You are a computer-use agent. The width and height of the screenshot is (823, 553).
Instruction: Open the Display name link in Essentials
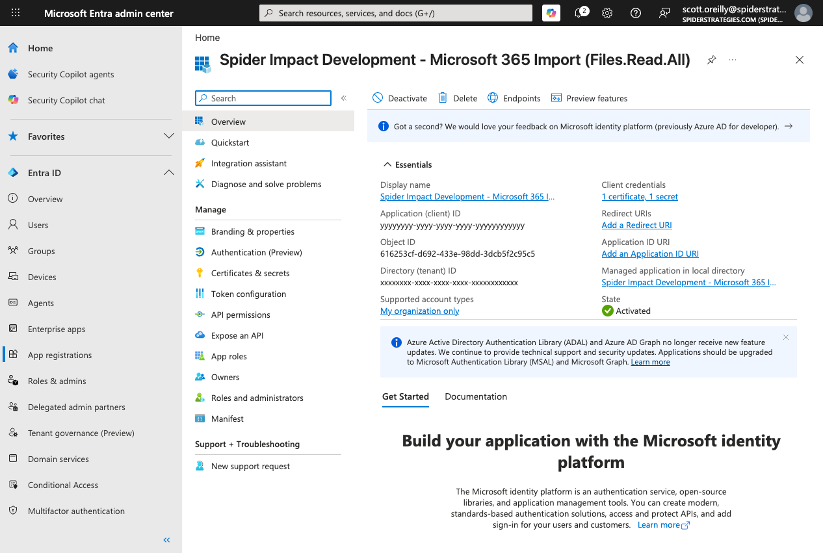[x=467, y=196]
